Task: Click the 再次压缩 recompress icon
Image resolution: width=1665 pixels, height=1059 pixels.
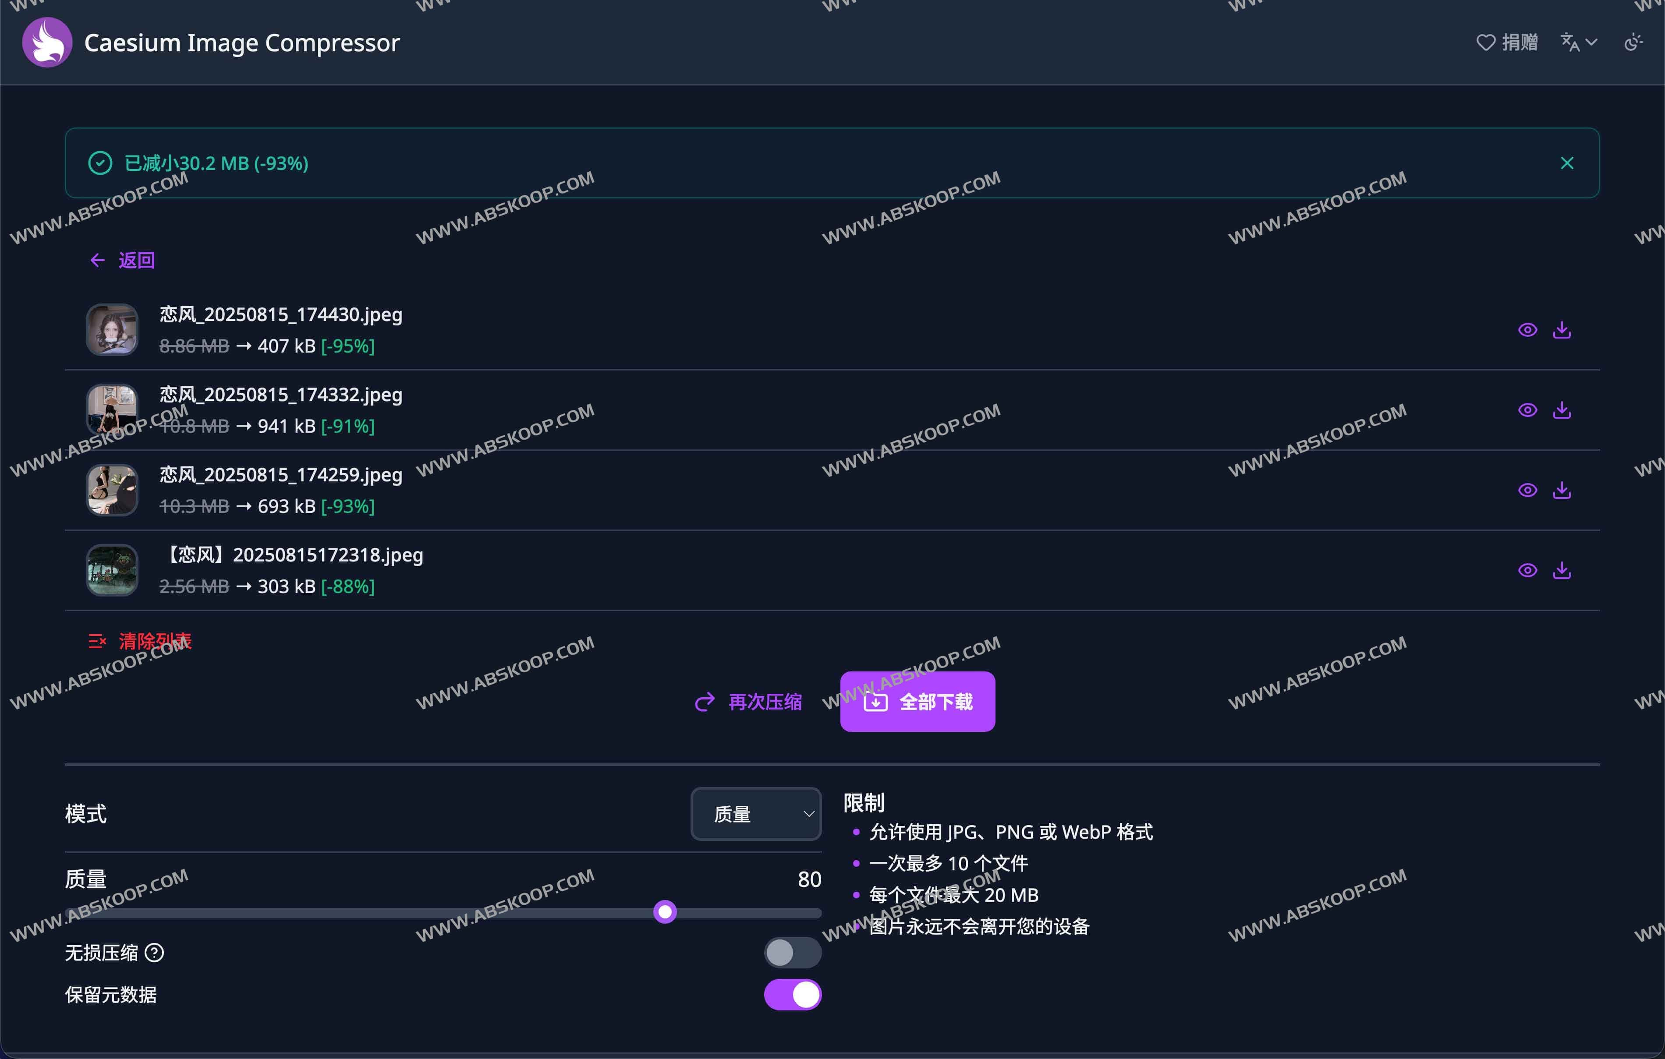Action: [705, 702]
